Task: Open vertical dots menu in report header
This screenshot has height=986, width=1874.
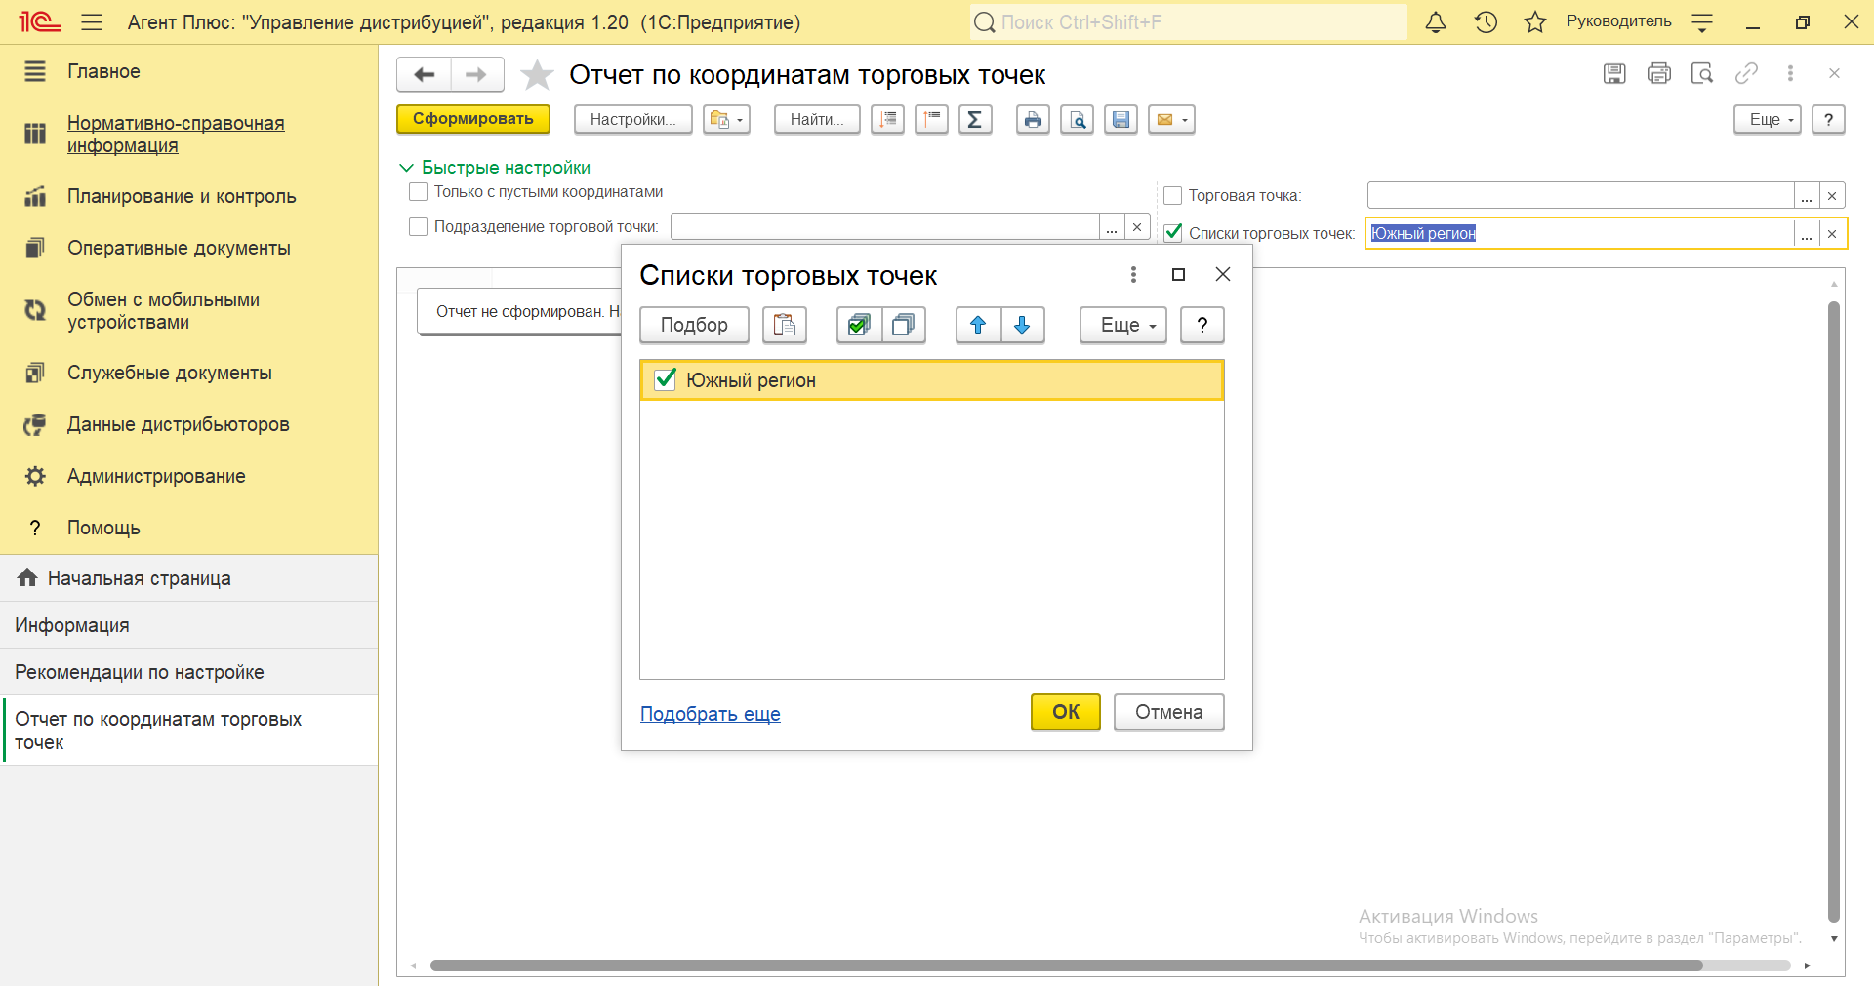Action: (x=1790, y=73)
